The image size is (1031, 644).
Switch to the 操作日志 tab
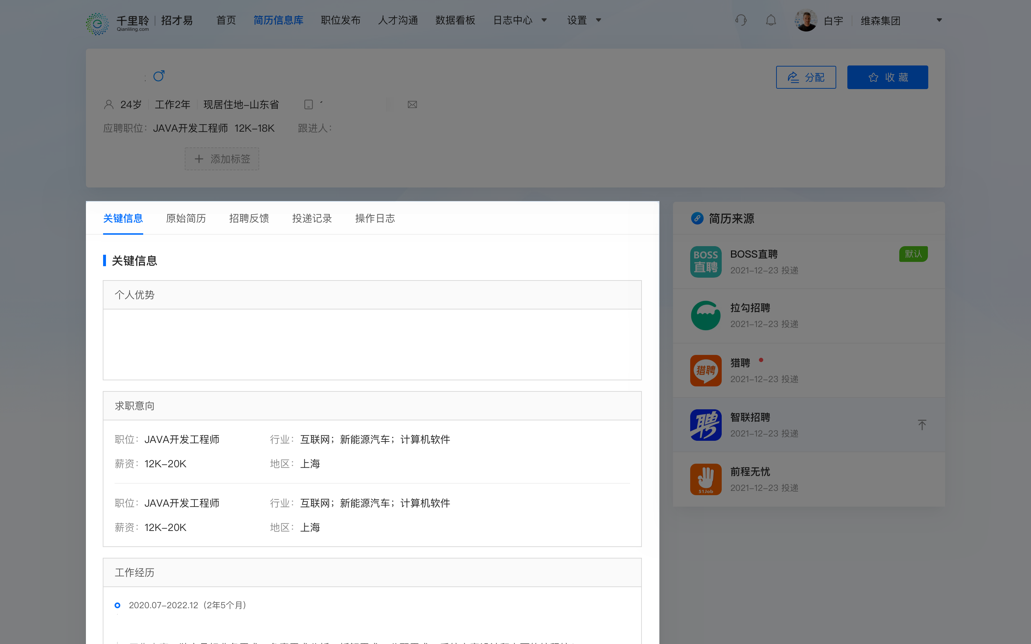click(375, 219)
